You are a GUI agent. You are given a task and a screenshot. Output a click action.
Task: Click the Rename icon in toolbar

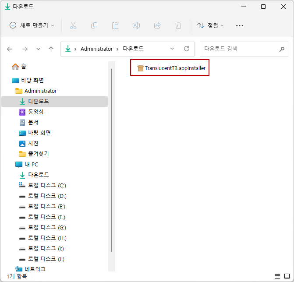click(136, 25)
